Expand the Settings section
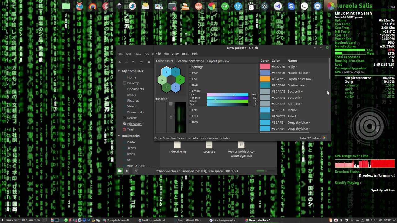Screen dimensions: 397x223 pyautogui.click(x=190, y=67)
